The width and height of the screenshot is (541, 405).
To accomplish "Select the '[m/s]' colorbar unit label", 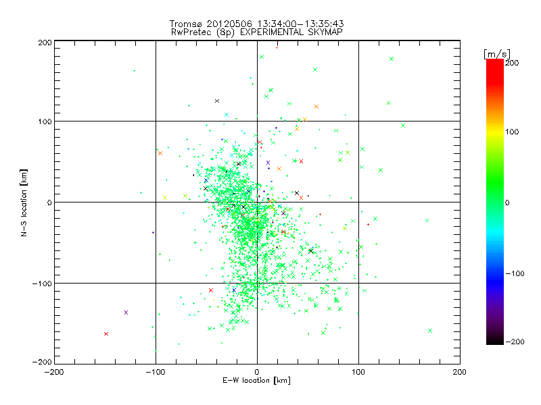I will point(497,54).
